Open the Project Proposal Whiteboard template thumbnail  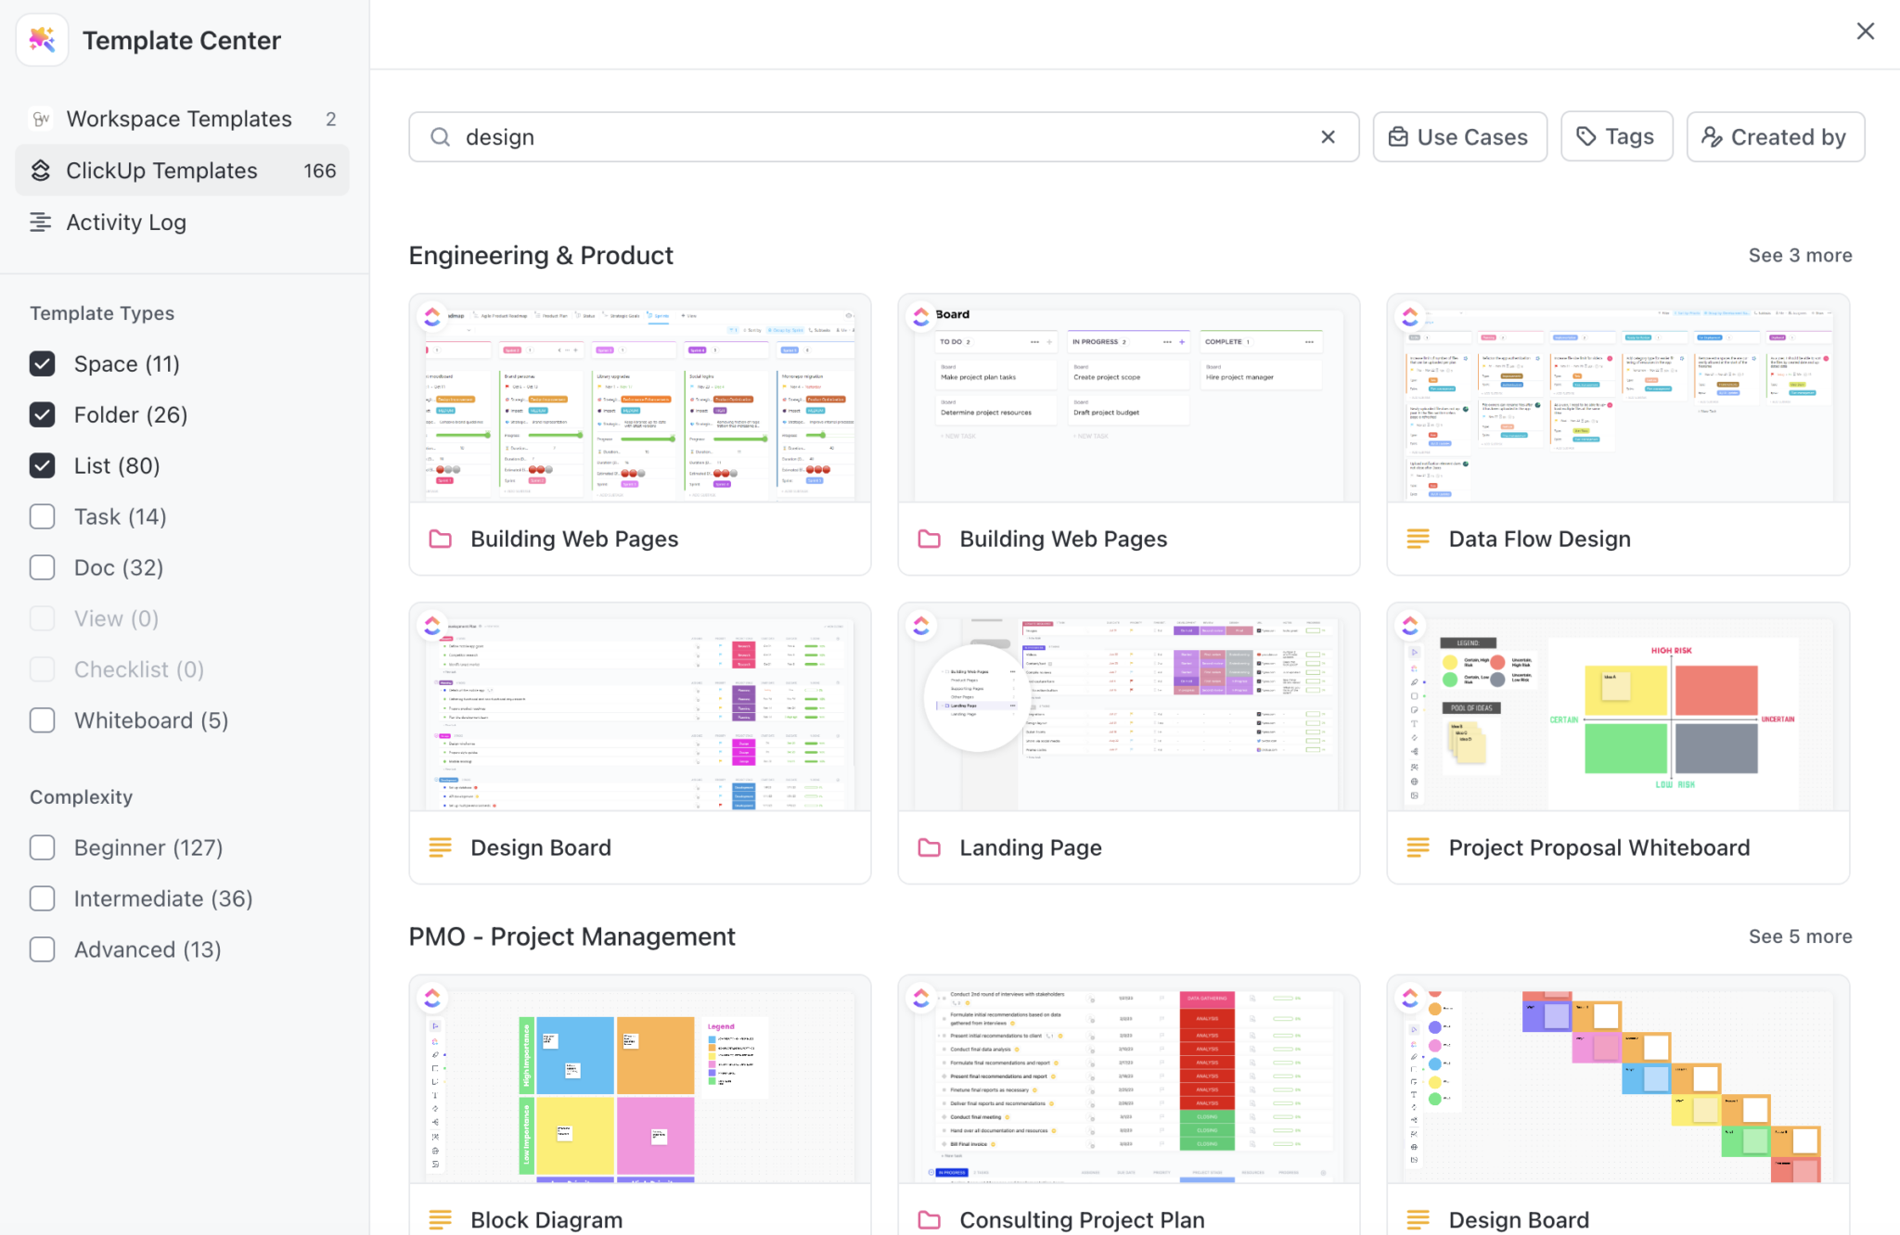click(x=1617, y=707)
